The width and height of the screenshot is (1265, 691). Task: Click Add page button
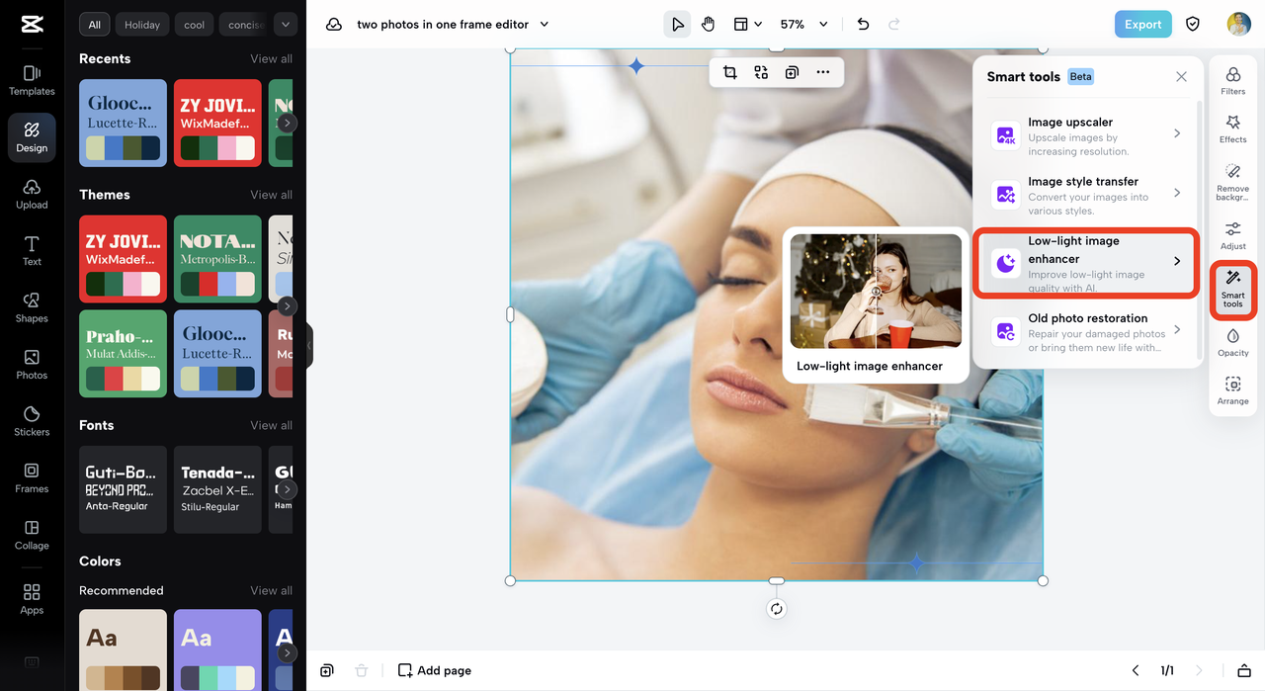tap(435, 670)
